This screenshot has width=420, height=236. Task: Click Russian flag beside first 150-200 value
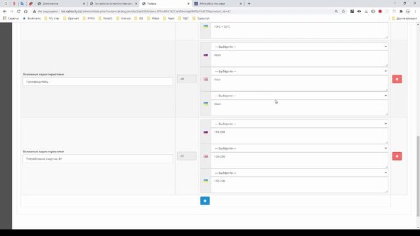click(205, 132)
